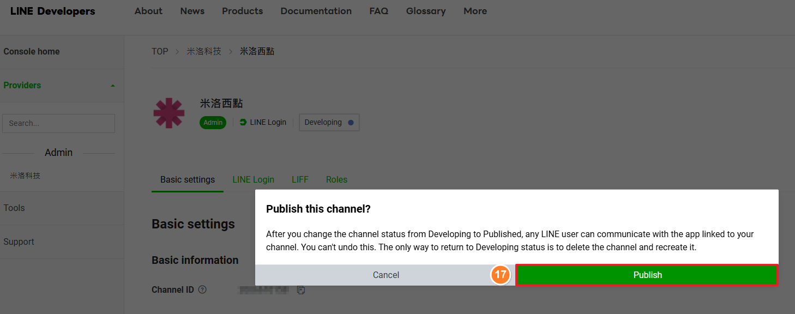
Task: Copy the Channel ID with copy icon
Action: 300,290
